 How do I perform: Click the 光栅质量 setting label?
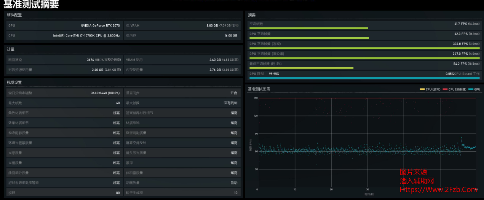pos(15,163)
